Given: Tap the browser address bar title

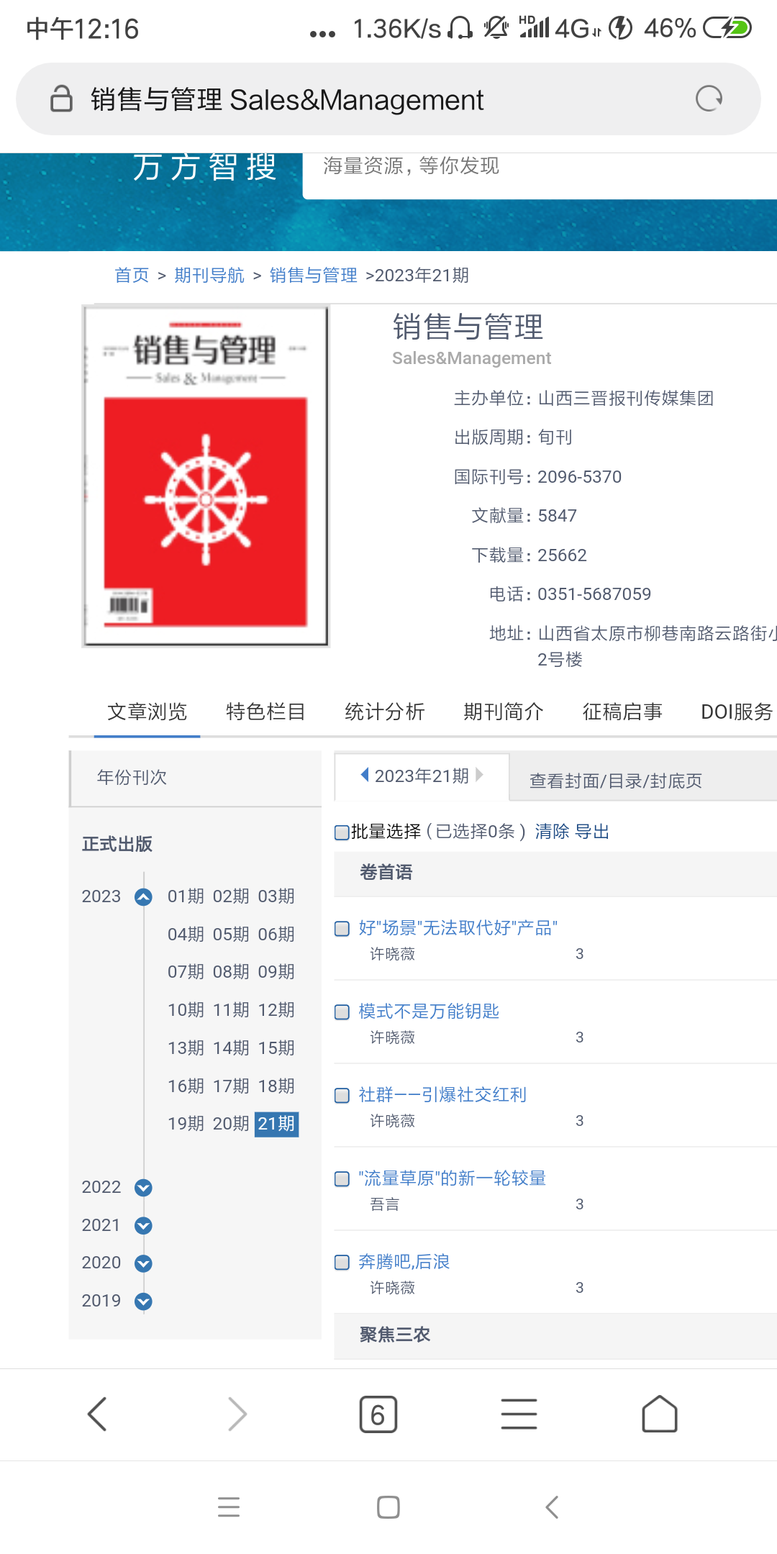Looking at the screenshot, I should (287, 99).
